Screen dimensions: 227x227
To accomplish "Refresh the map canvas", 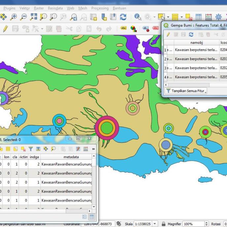I will 123,17.
